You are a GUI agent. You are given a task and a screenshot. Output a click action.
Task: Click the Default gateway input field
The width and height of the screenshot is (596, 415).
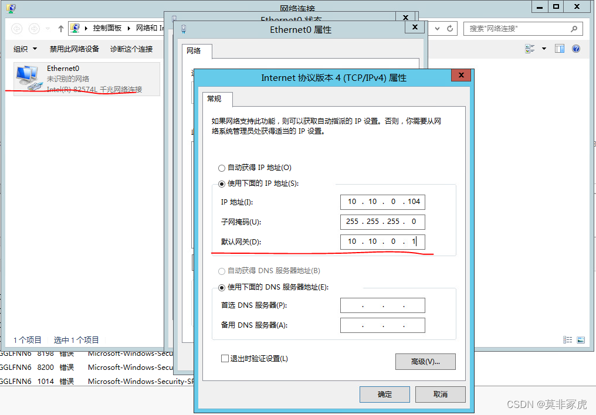click(382, 242)
